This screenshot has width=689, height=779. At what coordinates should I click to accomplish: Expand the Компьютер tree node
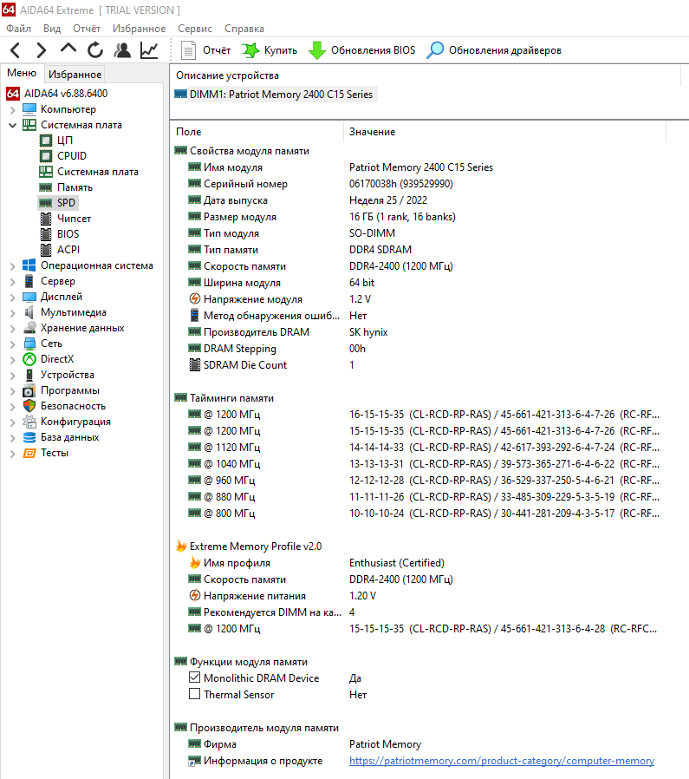coord(12,110)
